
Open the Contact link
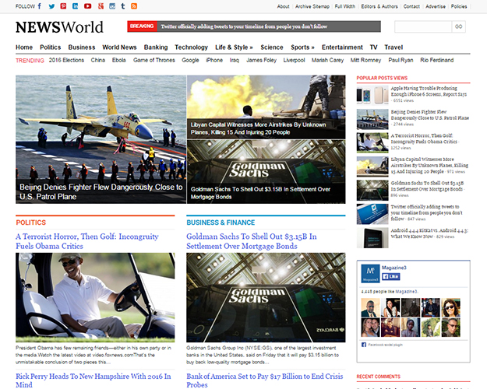(x=411, y=6)
